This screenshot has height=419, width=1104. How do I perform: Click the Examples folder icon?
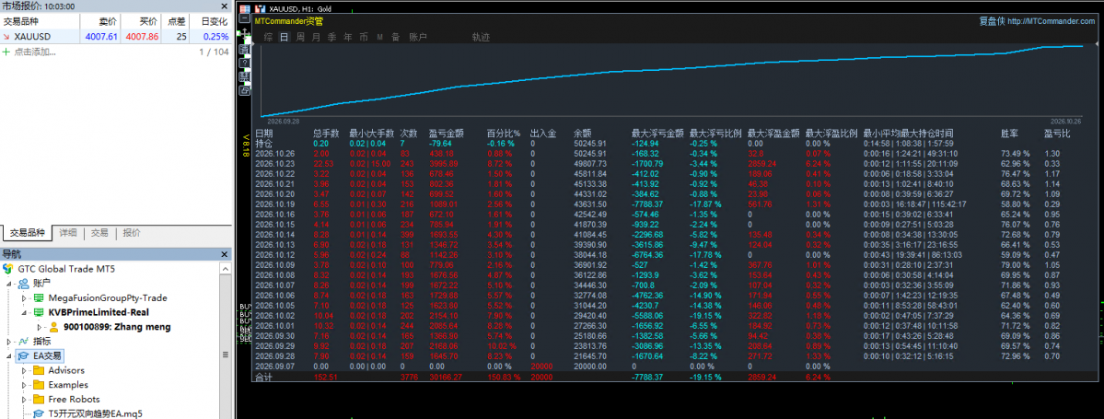pos(39,385)
